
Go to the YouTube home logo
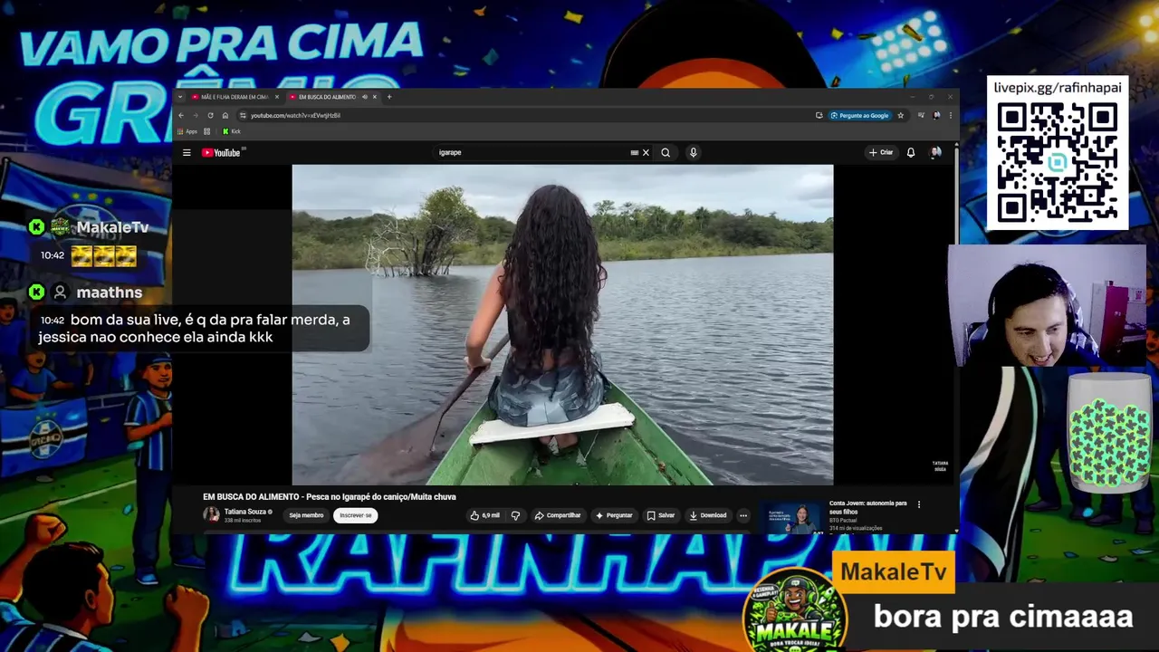221,152
